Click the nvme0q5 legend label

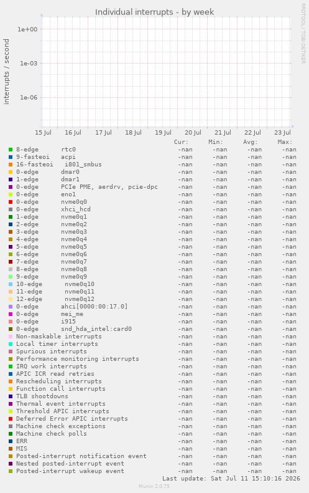pos(74,247)
